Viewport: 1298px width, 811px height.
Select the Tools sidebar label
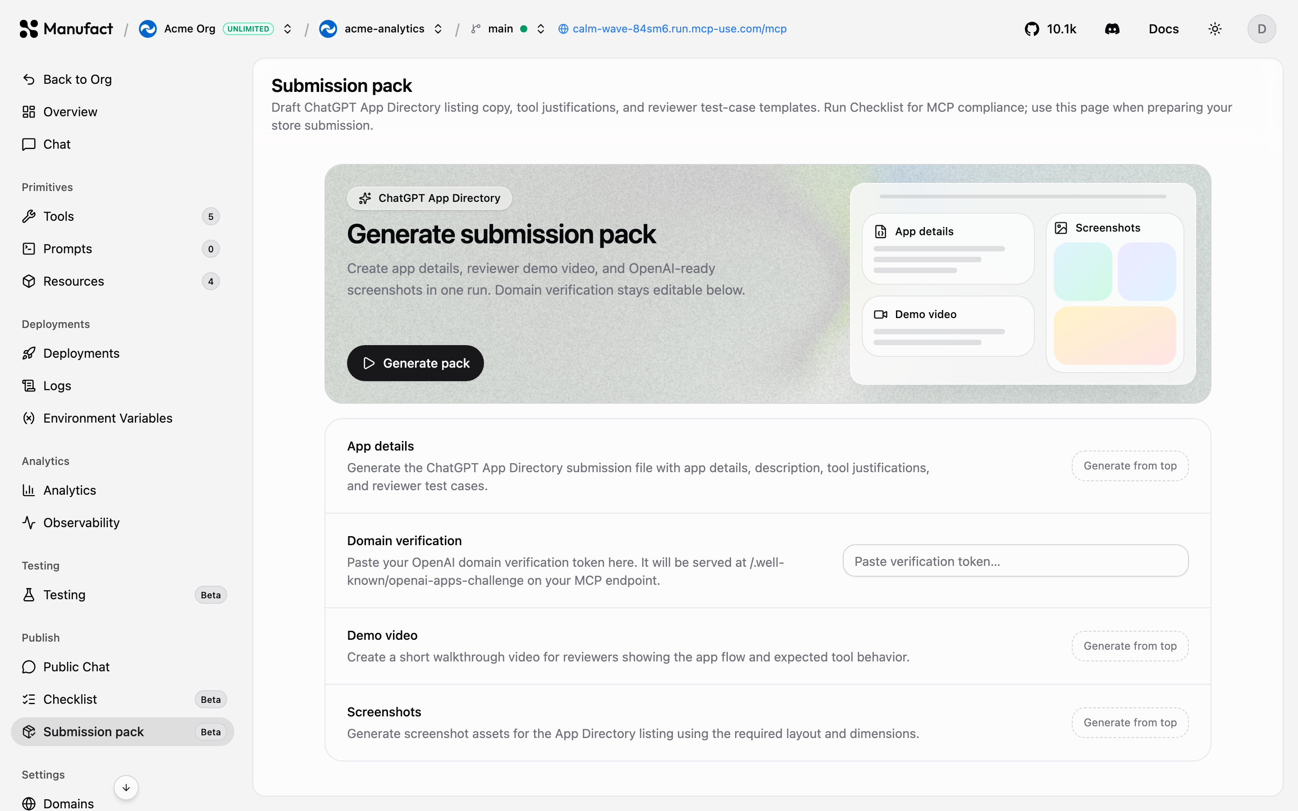pos(59,216)
